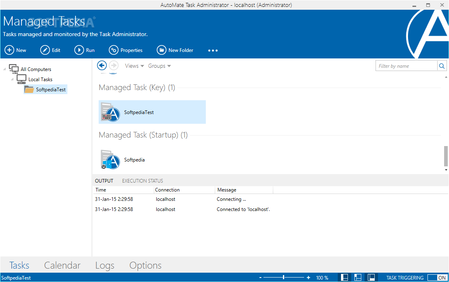Sort output by Time column header

pyautogui.click(x=123, y=190)
